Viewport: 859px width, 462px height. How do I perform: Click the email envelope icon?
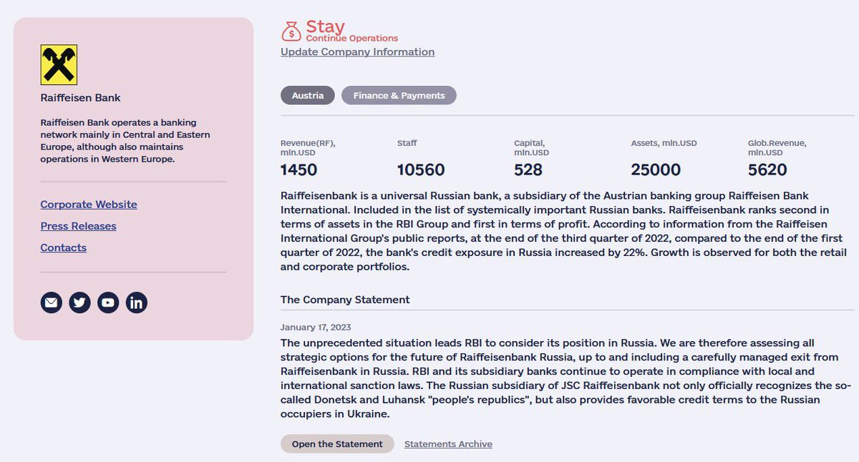pyautogui.click(x=52, y=303)
